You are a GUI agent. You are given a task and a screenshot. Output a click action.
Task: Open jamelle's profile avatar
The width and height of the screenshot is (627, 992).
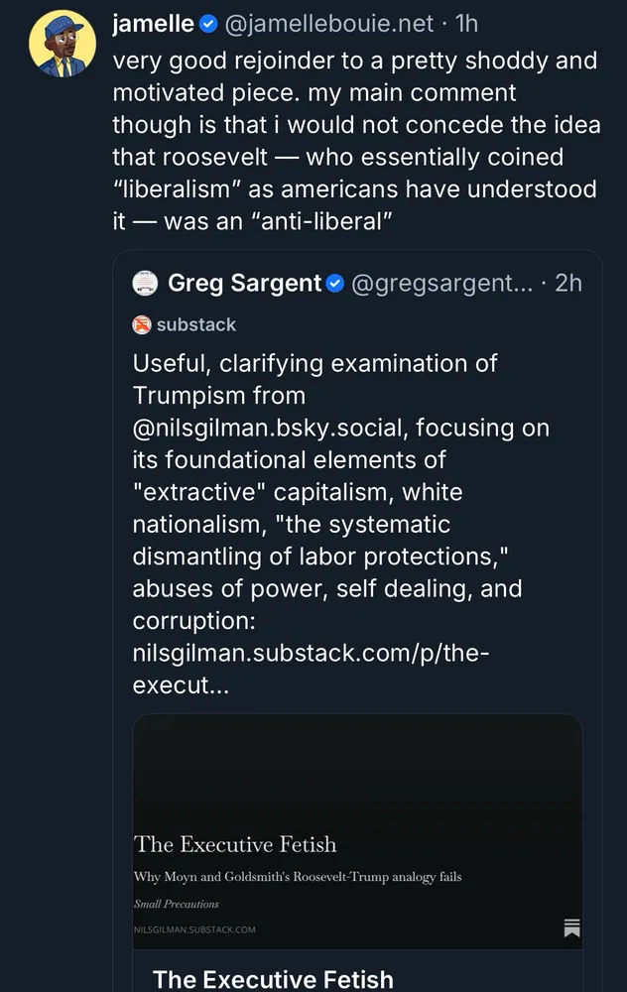tap(62, 45)
